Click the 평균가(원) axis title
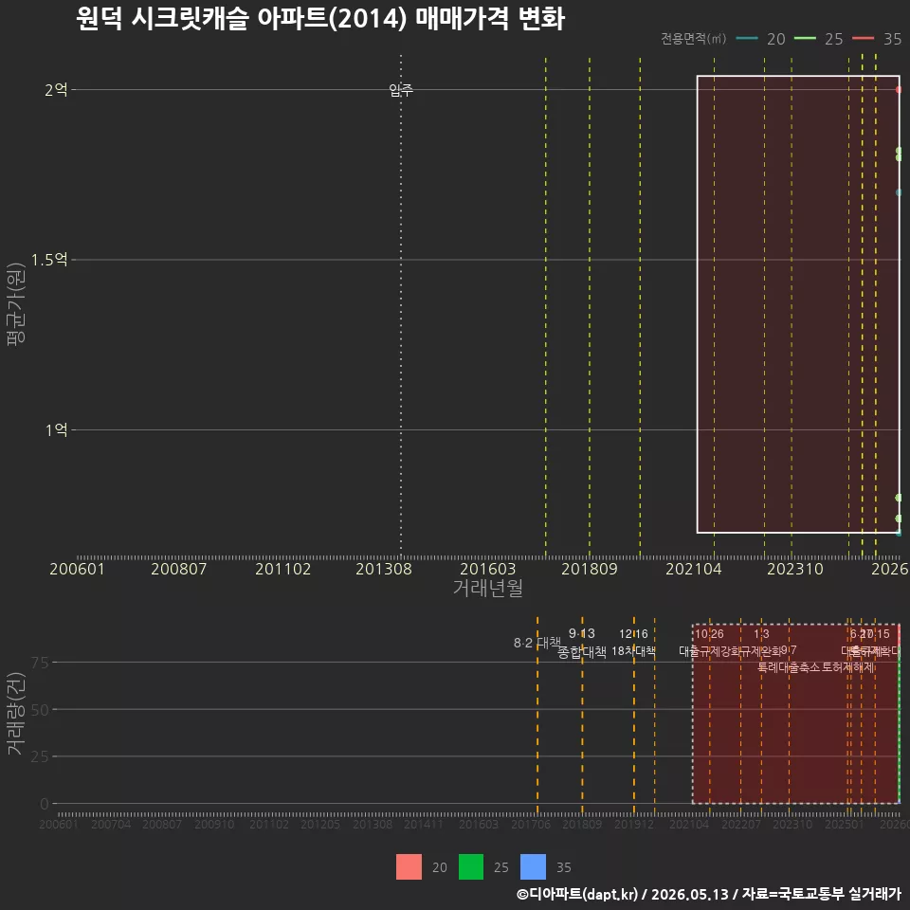Screen dimensions: 910x910 click(15, 304)
